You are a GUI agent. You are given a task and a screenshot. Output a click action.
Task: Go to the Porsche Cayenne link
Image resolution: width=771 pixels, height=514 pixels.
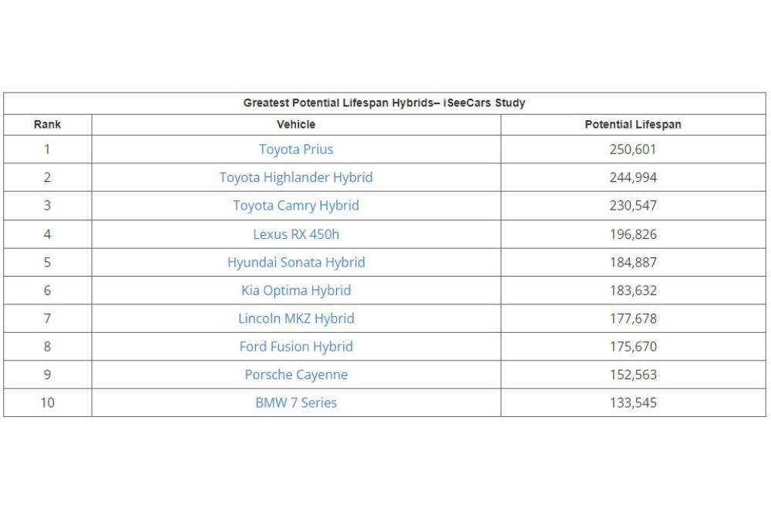coord(296,375)
